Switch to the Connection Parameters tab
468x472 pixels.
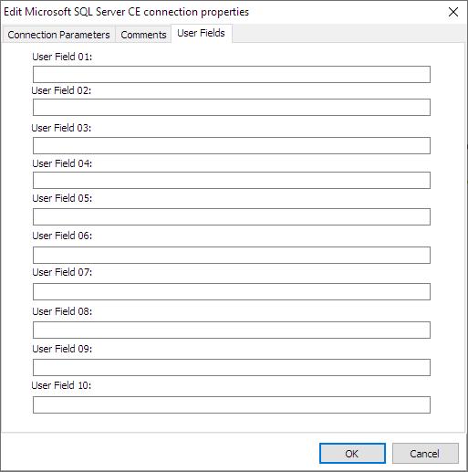coord(58,35)
